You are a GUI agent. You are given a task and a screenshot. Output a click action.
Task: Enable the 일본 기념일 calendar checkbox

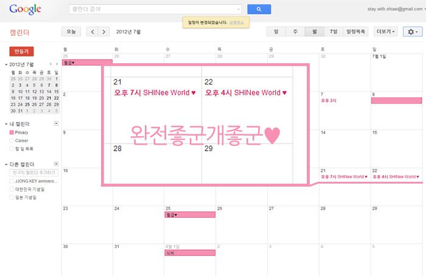12,198
